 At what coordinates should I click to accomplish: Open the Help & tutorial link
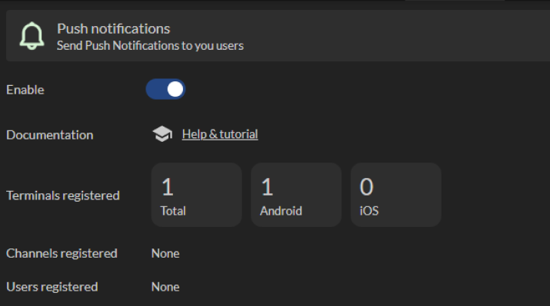(220, 134)
